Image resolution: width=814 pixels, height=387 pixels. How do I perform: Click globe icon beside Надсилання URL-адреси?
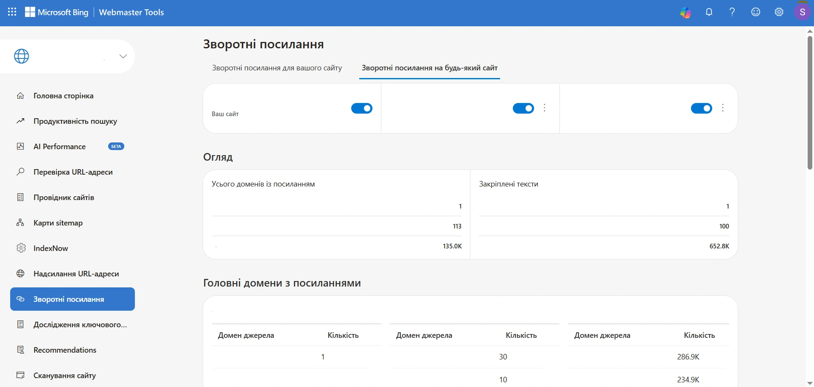click(20, 274)
